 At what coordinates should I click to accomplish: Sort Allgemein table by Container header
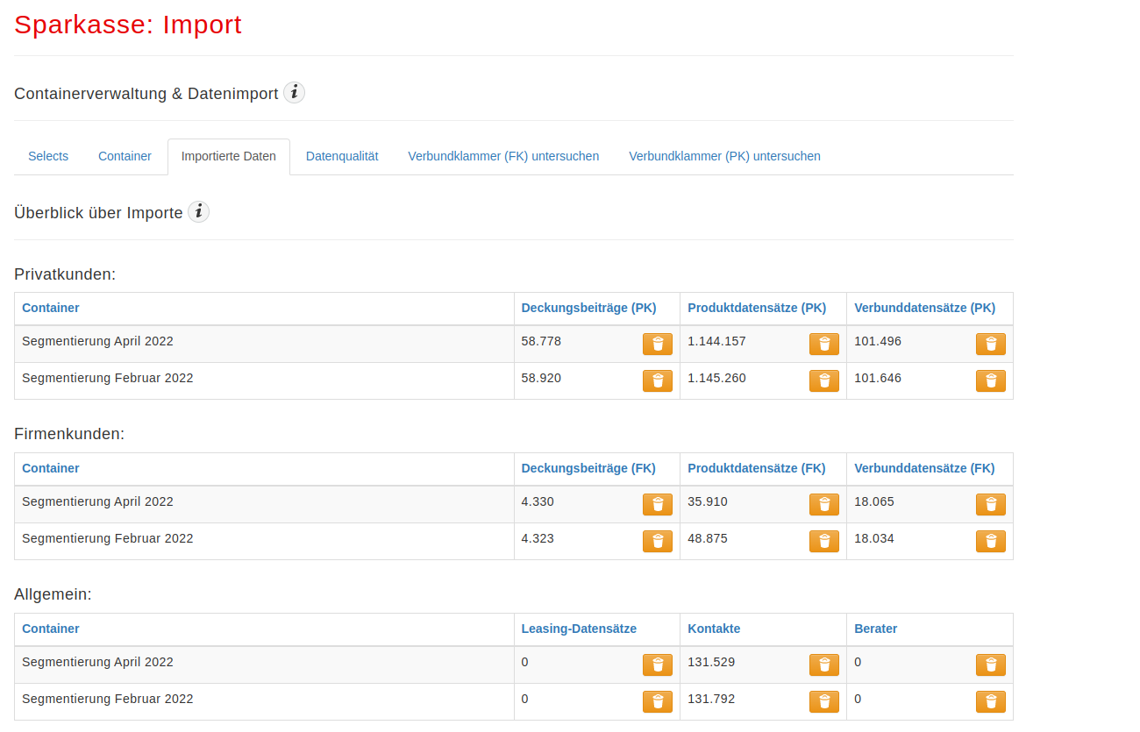pos(51,629)
